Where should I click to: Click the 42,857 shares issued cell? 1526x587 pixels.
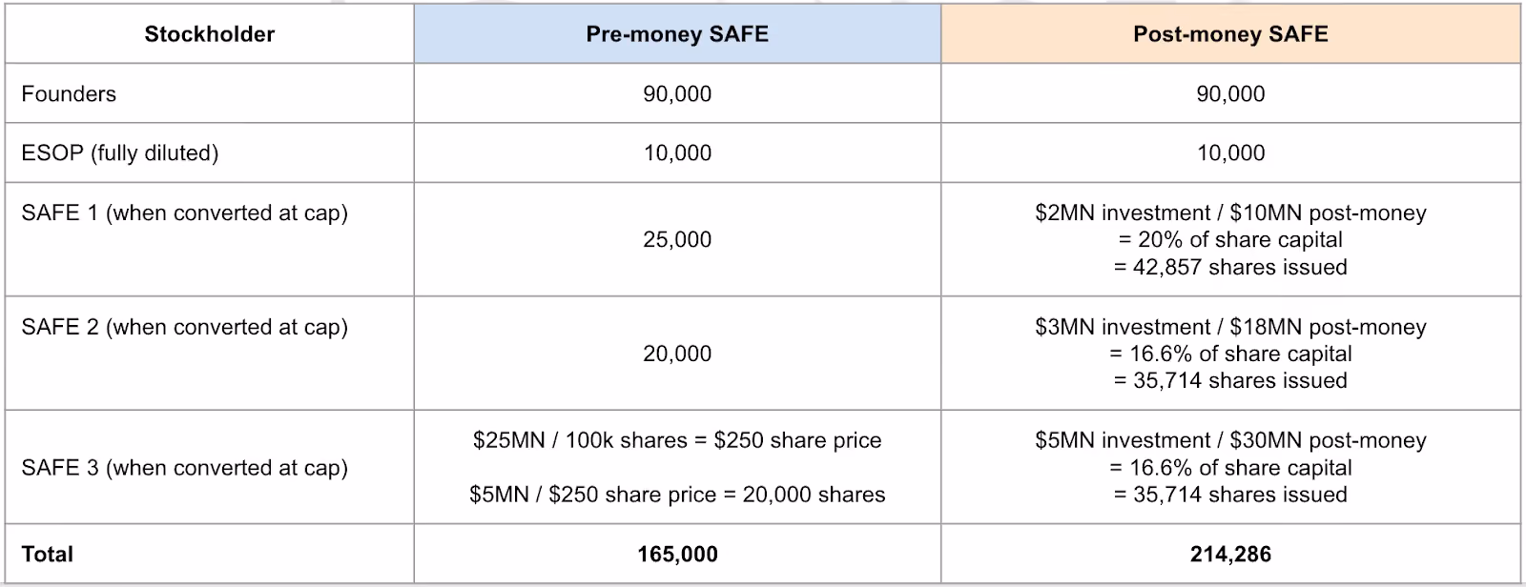coord(1230,239)
